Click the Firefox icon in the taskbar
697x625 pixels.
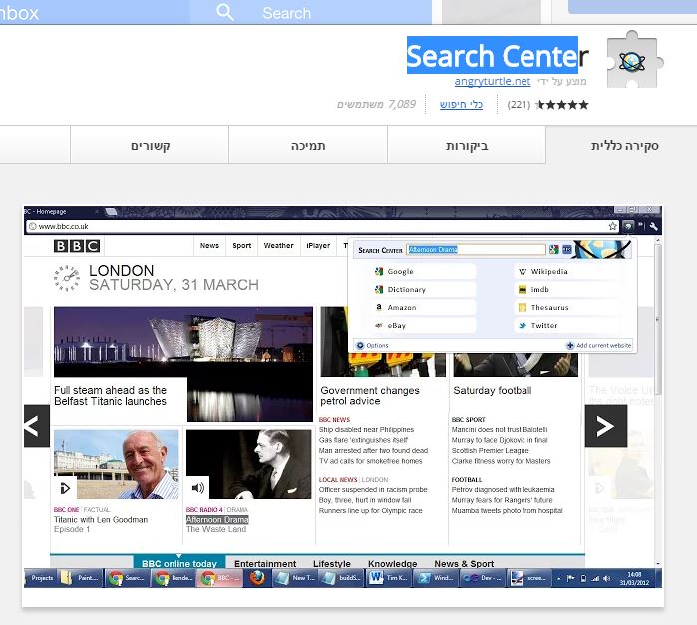click(x=257, y=578)
